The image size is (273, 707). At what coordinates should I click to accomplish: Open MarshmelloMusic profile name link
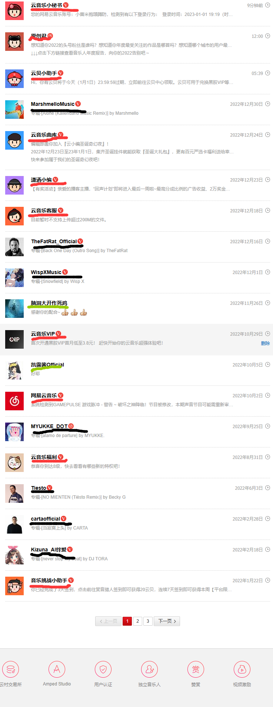click(x=53, y=104)
